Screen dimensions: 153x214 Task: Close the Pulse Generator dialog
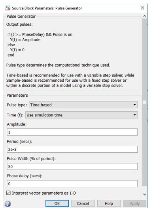click(142, 8)
